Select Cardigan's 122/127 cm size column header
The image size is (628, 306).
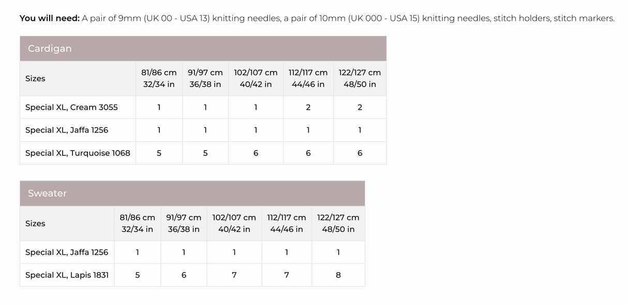pyautogui.click(x=360, y=79)
